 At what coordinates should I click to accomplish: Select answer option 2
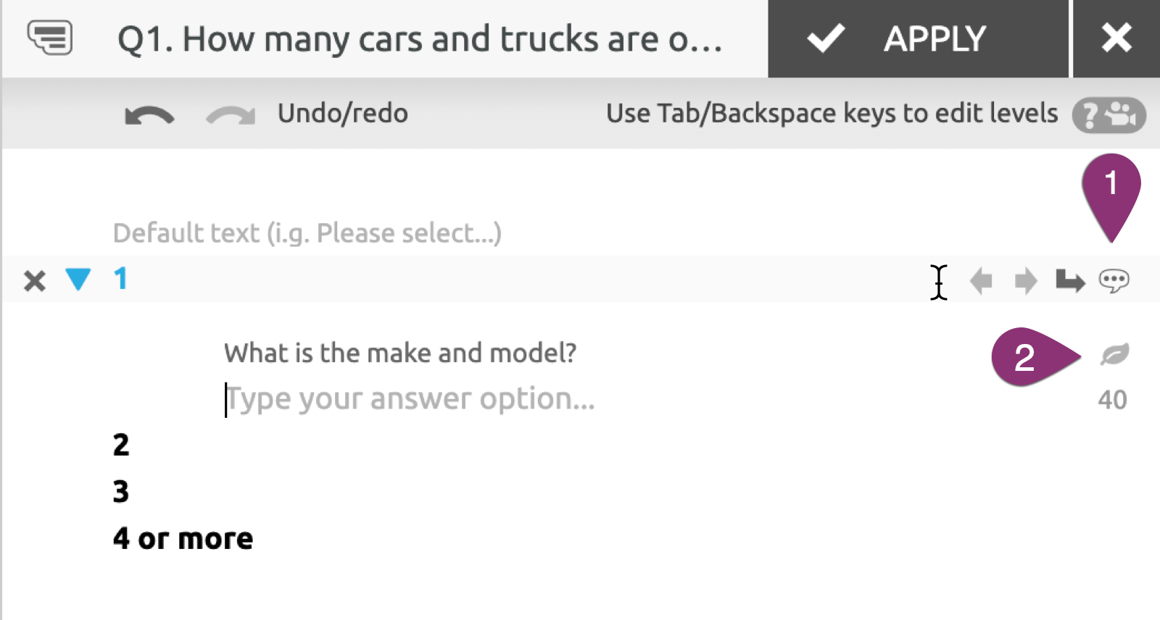[121, 445]
